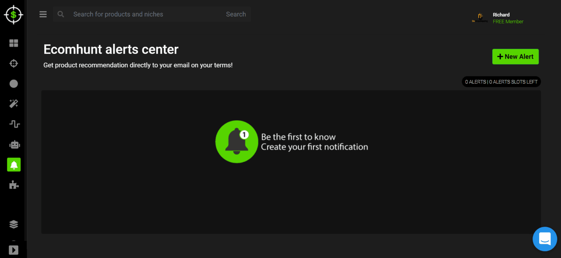This screenshot has height=258, width=561.
Task: Click the large green notification bell graphic
Action: (x=237, y=142)
